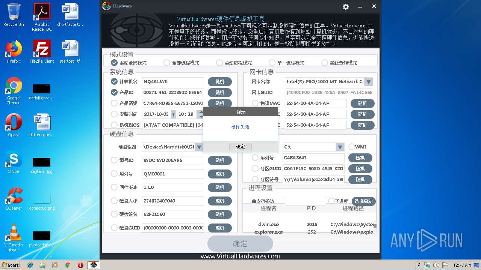This screenshot has height=270, width=481.
Task: Click the 固件版本 field showing 1.1.0
Action: pyautogui.click(x=173, y=187)
